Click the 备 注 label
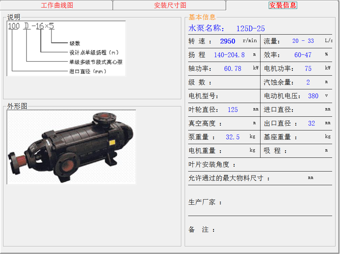This screenshot has width=340, height=254. click(202, 230)
